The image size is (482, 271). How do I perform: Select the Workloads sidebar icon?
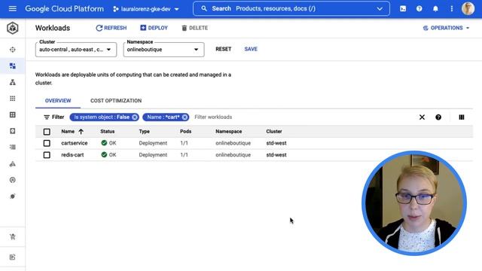click(x=13, y=65)
